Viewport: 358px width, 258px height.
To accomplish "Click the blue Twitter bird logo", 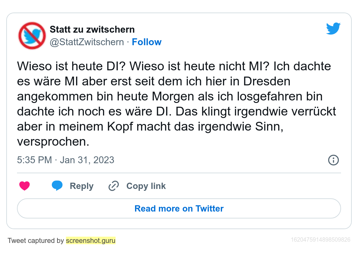I will pyautogui.click(x=333, y=29).
